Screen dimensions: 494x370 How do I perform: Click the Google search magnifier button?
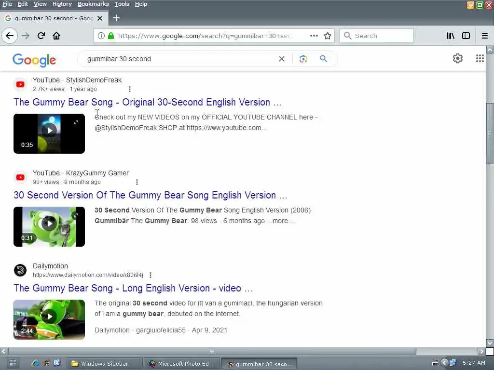pos(323,58)
